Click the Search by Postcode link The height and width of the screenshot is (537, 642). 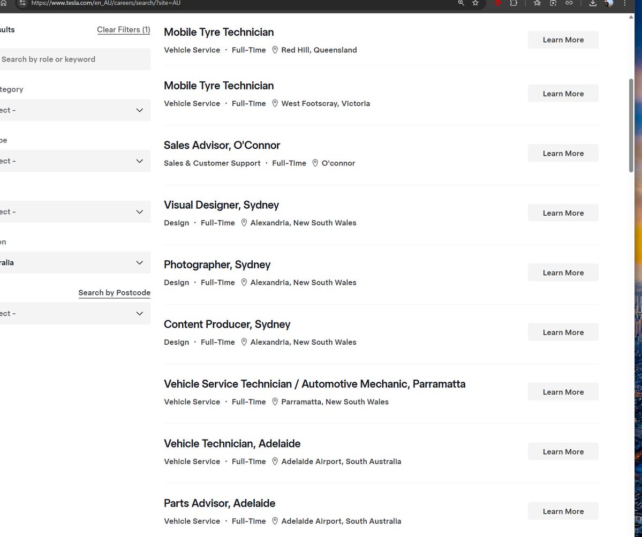click(x=114, y=293)
